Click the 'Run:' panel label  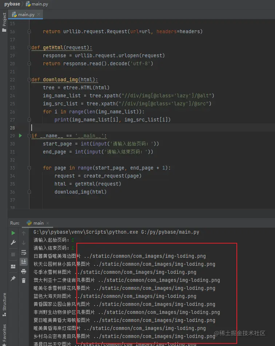tap(15, 223)
